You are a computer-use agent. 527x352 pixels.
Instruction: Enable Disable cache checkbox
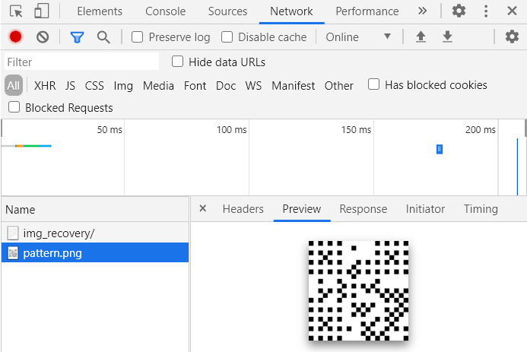[x=227, y=37]
